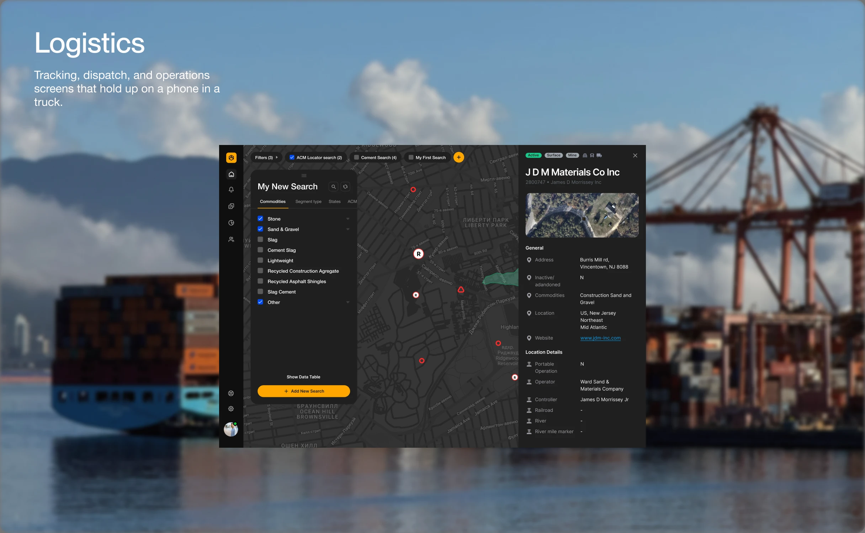Image resolution: width=865 pixels, height=533 pixels.
Task: Open www.jdm-inc.com website link
Action: point(600,338)
